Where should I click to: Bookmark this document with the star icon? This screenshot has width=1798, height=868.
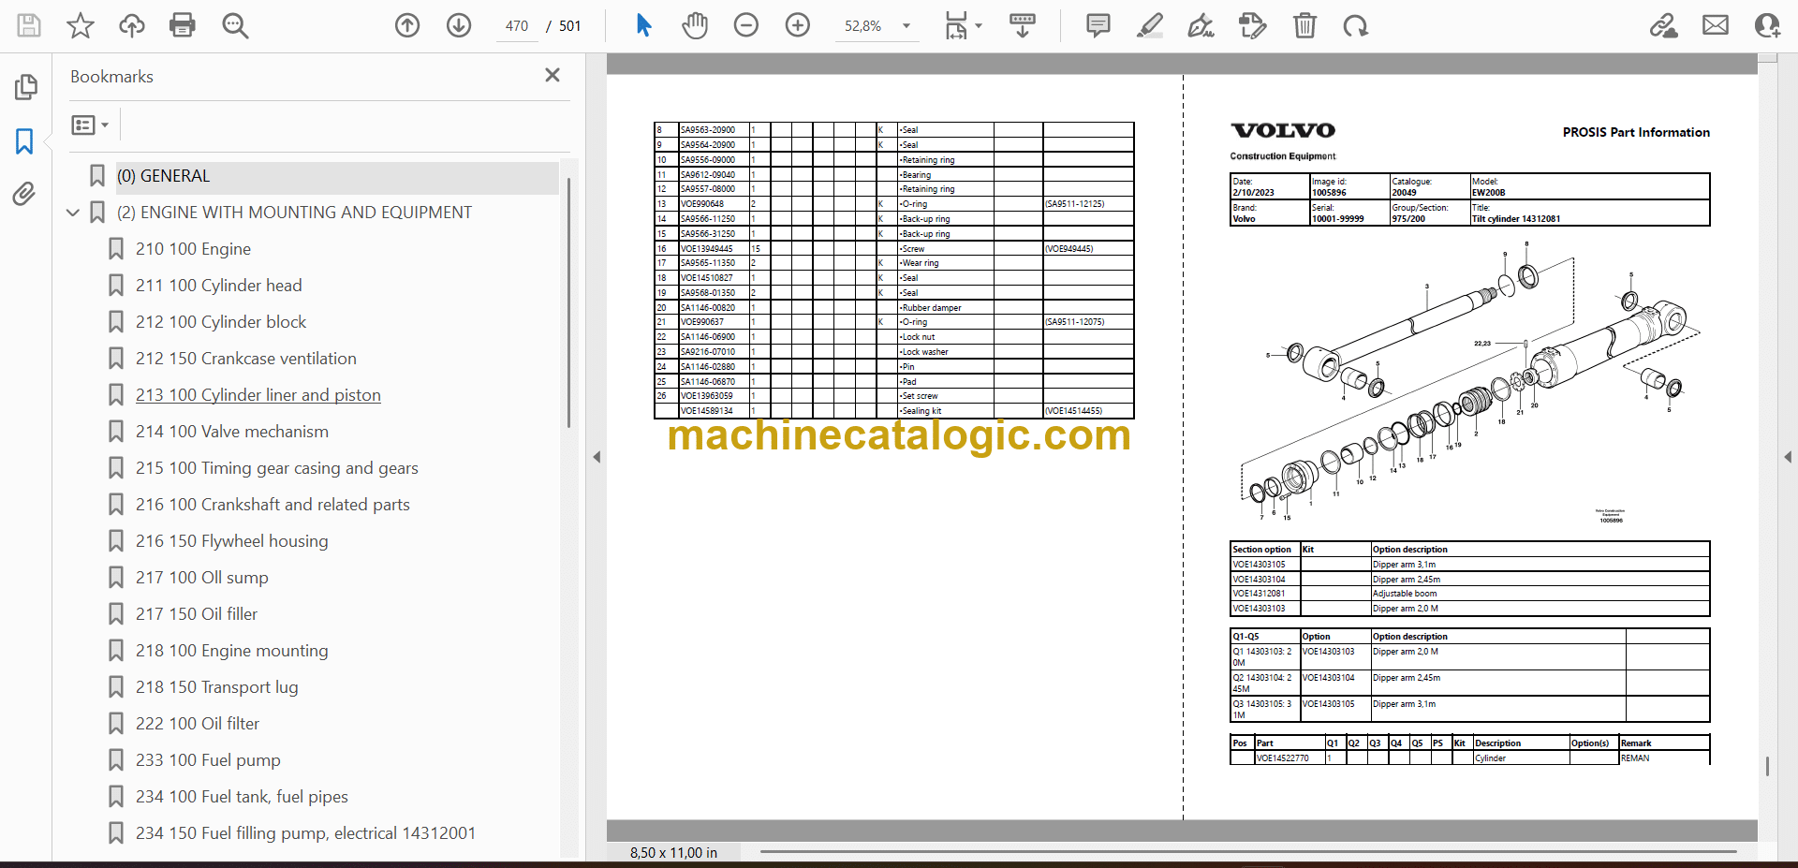click(81, 25)
